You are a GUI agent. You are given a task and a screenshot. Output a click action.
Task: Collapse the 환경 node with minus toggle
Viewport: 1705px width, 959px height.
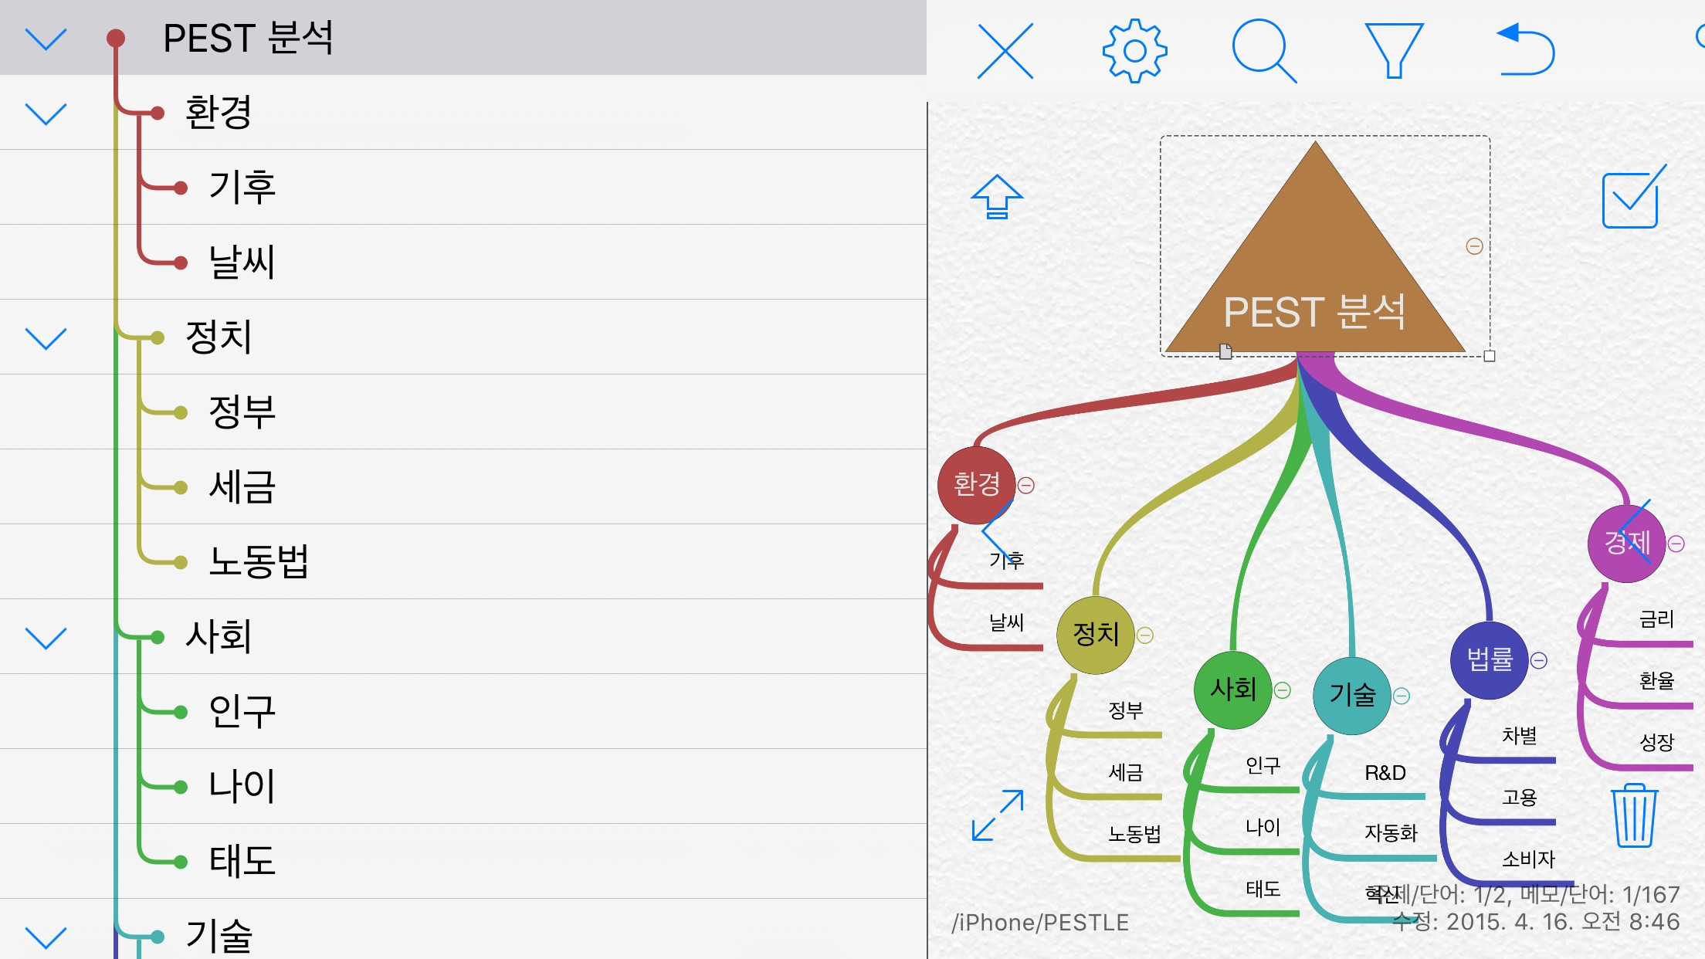(x=1026, y=486)
